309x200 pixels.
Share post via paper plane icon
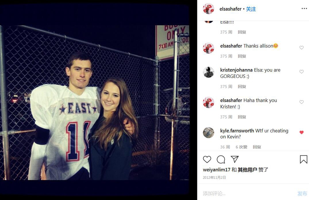point(235,159)
